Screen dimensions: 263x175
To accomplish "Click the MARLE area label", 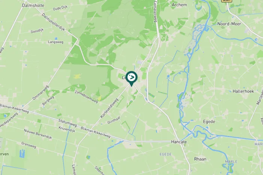I will point(231,162).
